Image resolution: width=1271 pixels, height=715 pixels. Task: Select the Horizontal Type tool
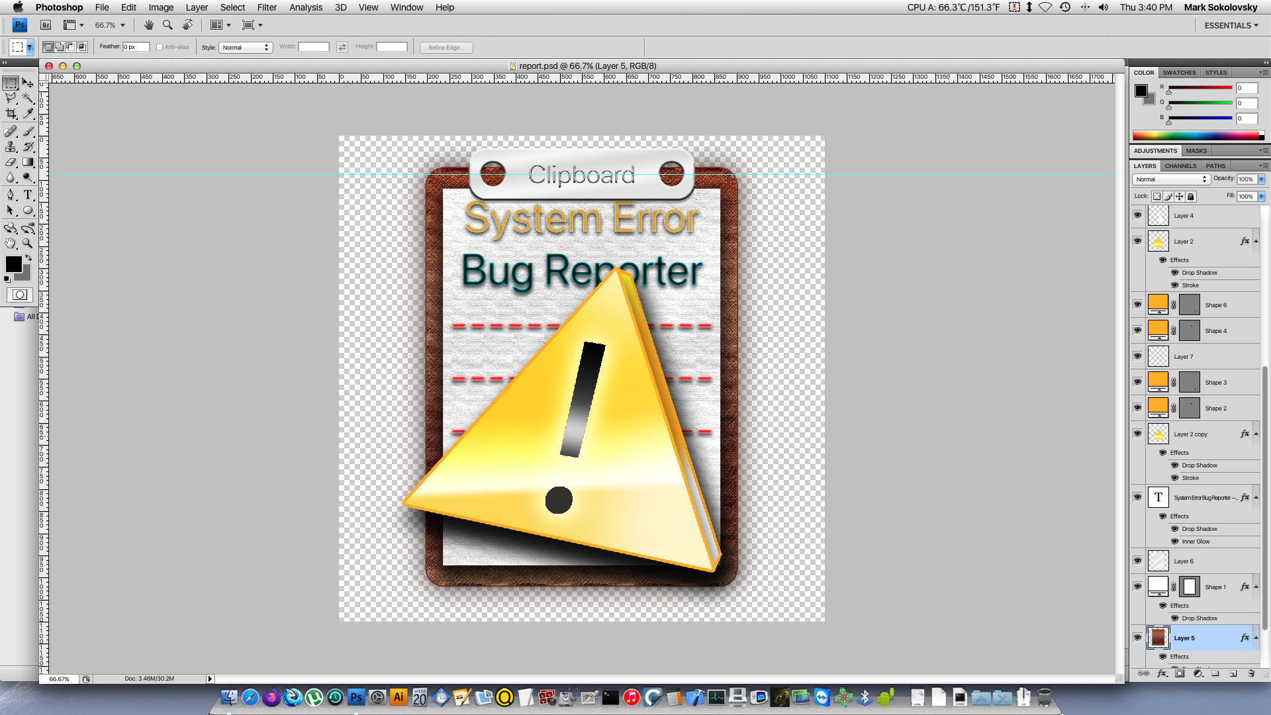[28, 195]
